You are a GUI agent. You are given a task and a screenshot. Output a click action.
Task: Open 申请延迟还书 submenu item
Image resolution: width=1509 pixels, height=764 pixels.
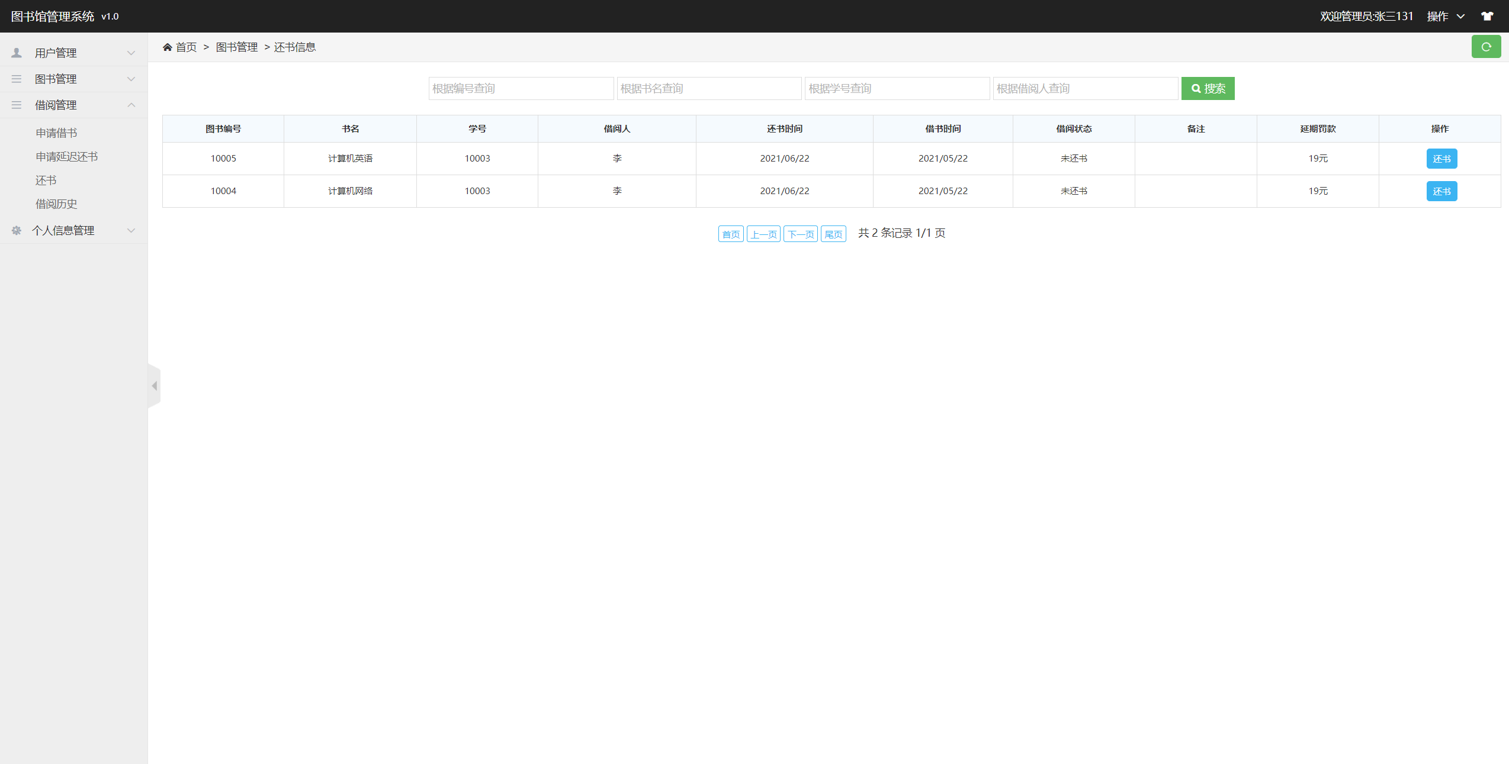pyautogui.click(x=66, y=156)
